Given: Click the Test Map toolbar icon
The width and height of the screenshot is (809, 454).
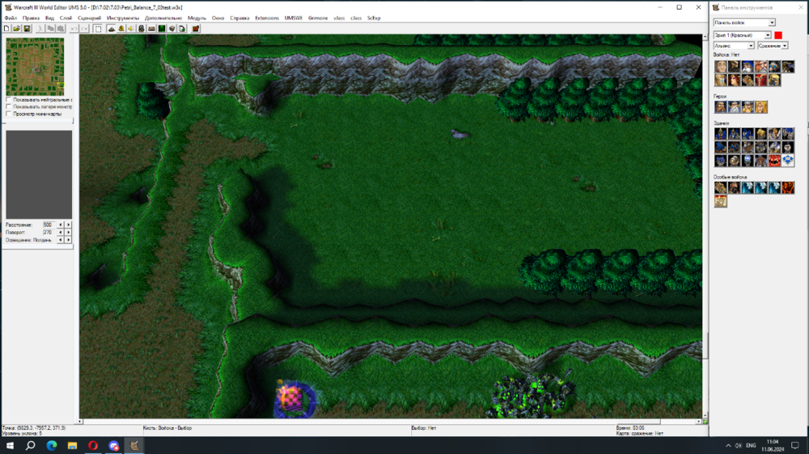Looking at the screenshot, I should coord(196,28).
